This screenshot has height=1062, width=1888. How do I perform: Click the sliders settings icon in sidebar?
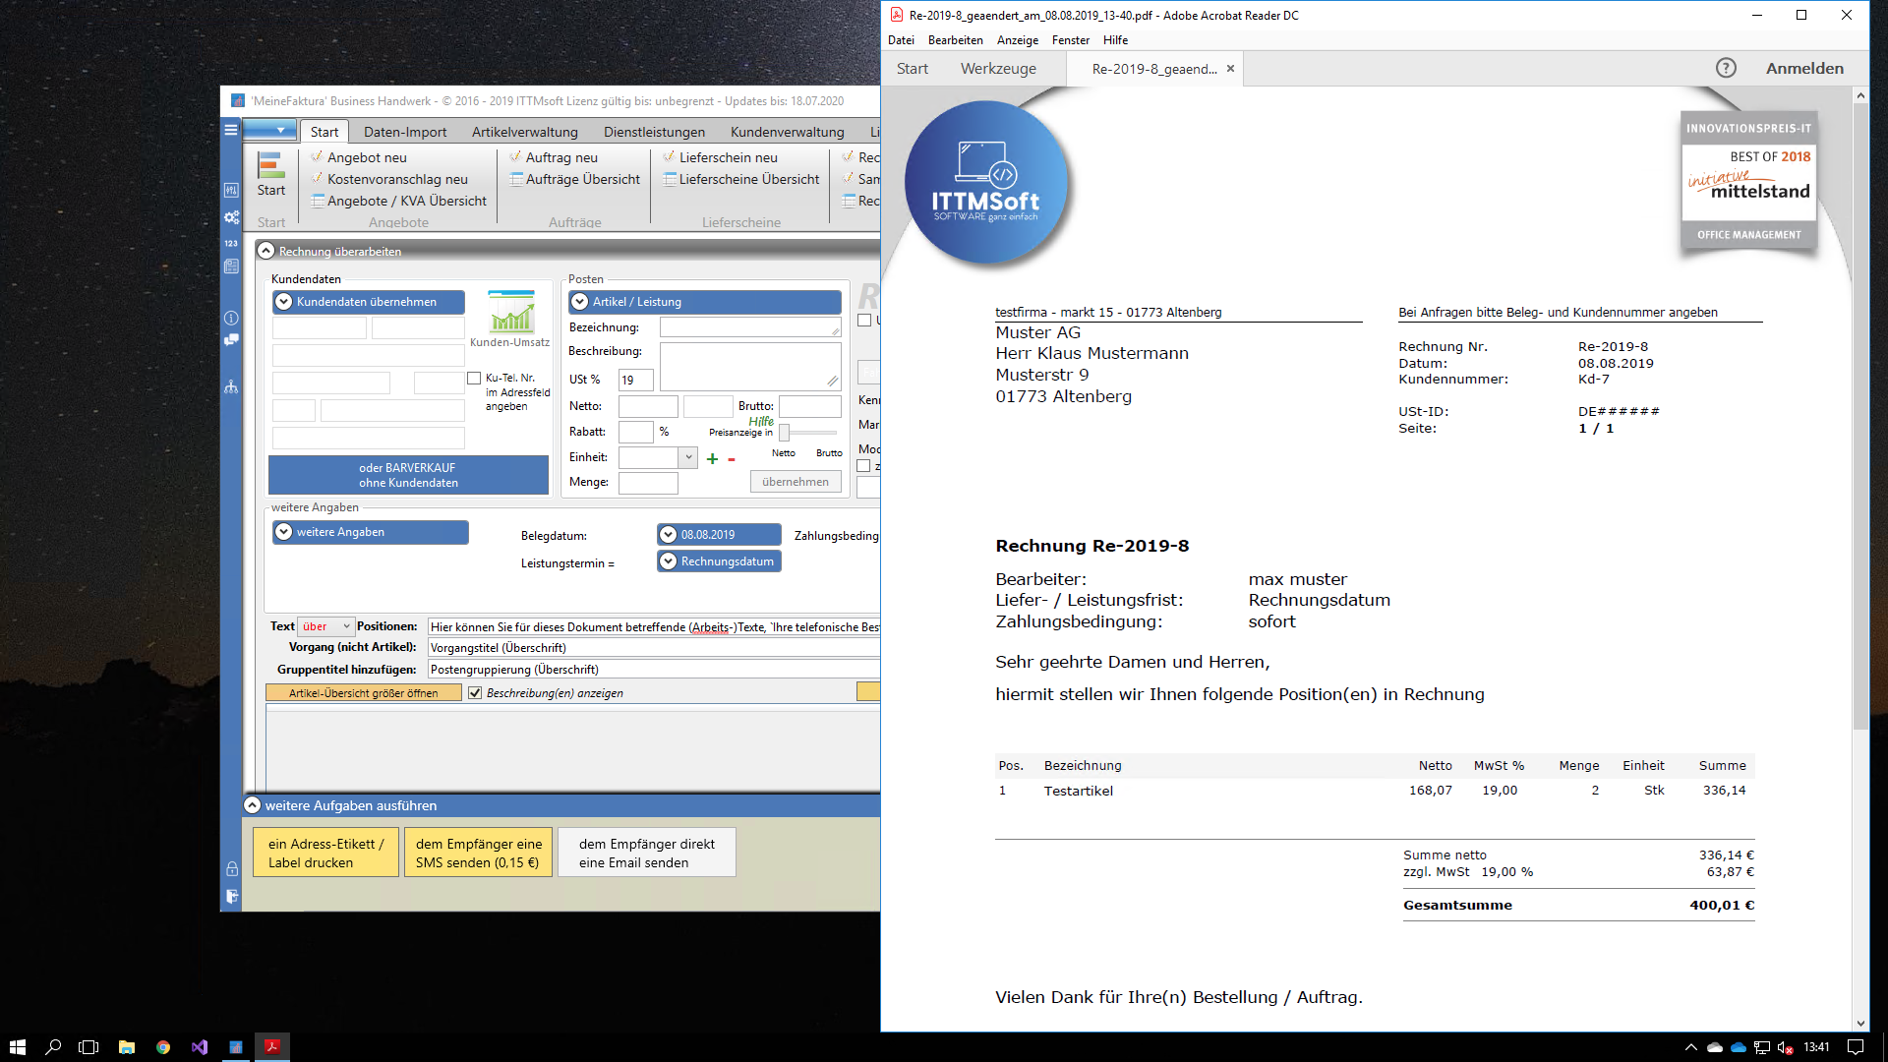[x=231, y=190]
